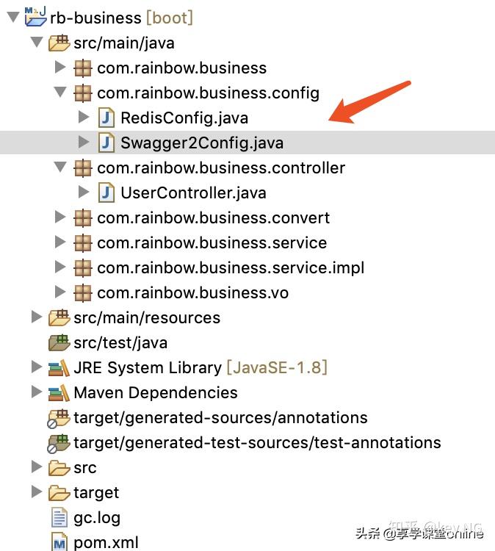Collapse the com.rainbow.business.controller package
Screen dimensions: 495x551
click(60, 167)
